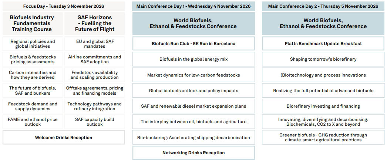The height and width of the screenshot is (162, 387).
Task: Open the Main Conference Day 1 header
Action: 193,6
